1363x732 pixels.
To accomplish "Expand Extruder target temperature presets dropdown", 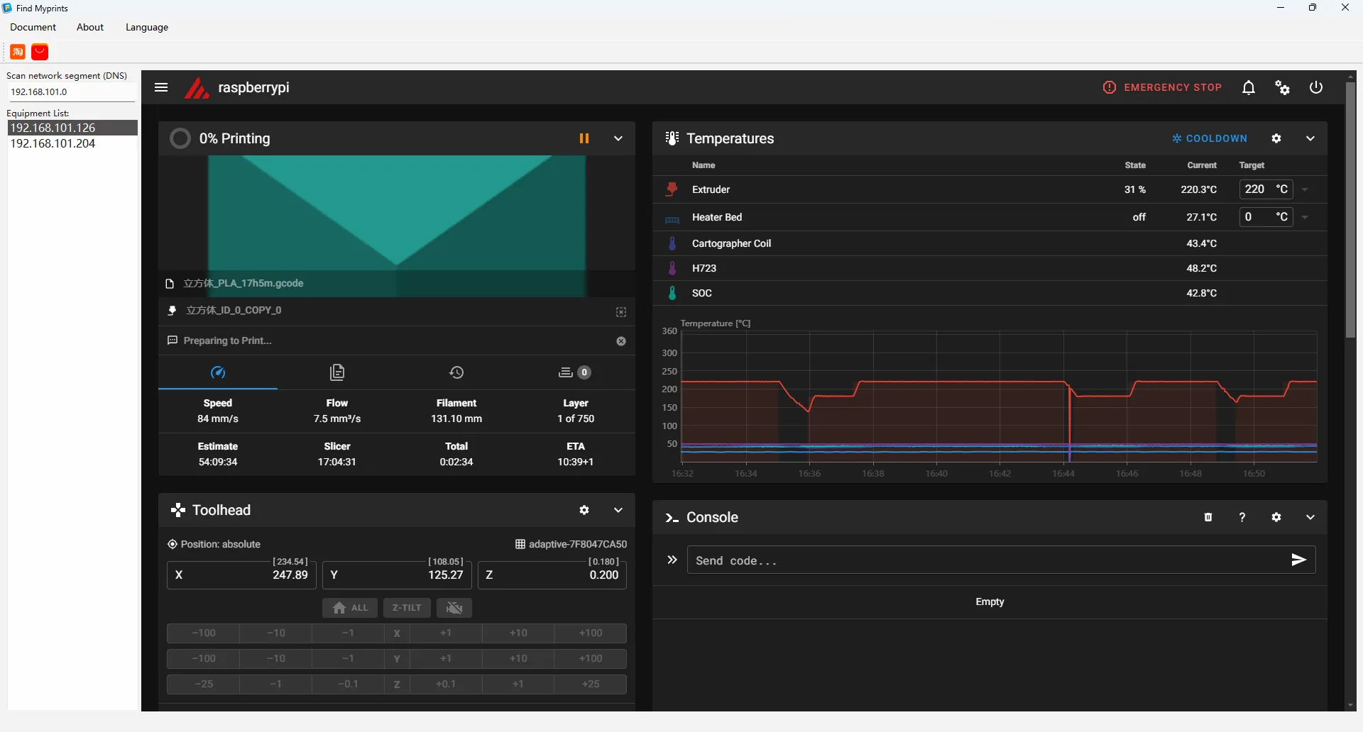I will [1305, 189].
